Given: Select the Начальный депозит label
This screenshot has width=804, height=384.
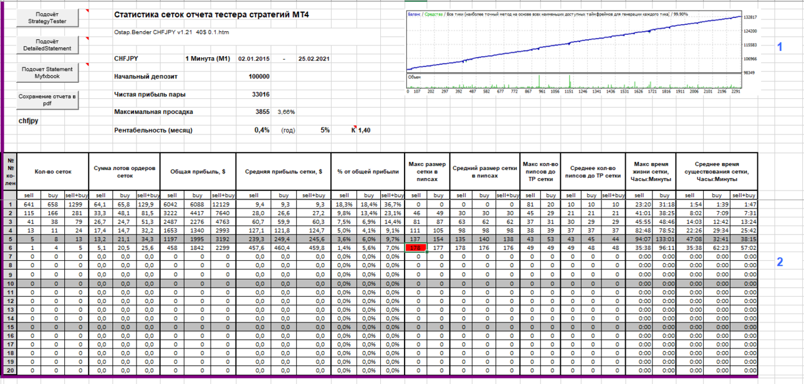Looking at the screenshot, I should tap(146, 77).
